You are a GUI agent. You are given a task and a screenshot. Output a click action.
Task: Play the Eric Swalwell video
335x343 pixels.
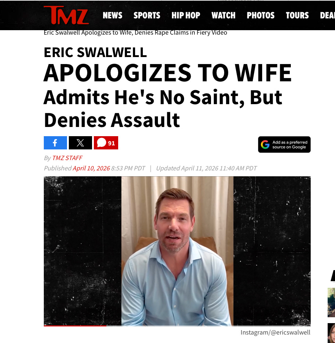point(177,251)
